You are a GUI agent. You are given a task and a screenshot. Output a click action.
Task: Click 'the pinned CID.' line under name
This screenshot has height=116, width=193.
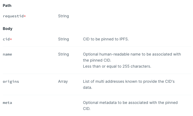[97, 60]
